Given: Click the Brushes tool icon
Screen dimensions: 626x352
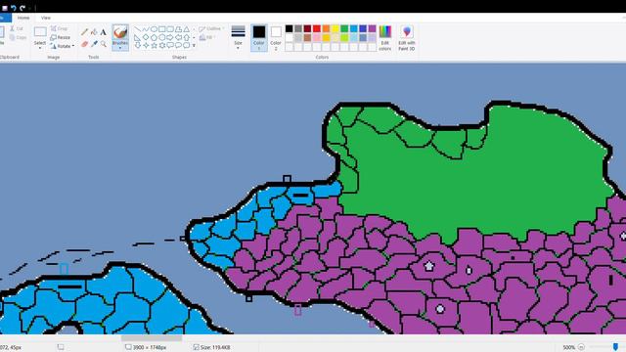Looking at the screenshot, I should point(120,32).
